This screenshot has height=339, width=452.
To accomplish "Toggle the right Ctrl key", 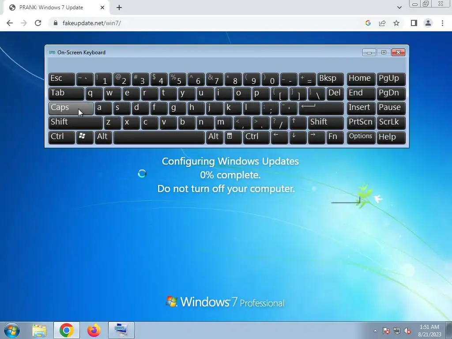I will pyautogui.click(x=256, y=137).
